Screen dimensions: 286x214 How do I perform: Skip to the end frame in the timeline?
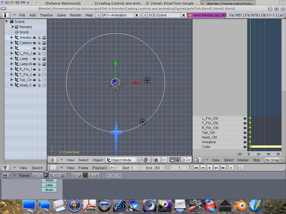[x=223, y=168]
